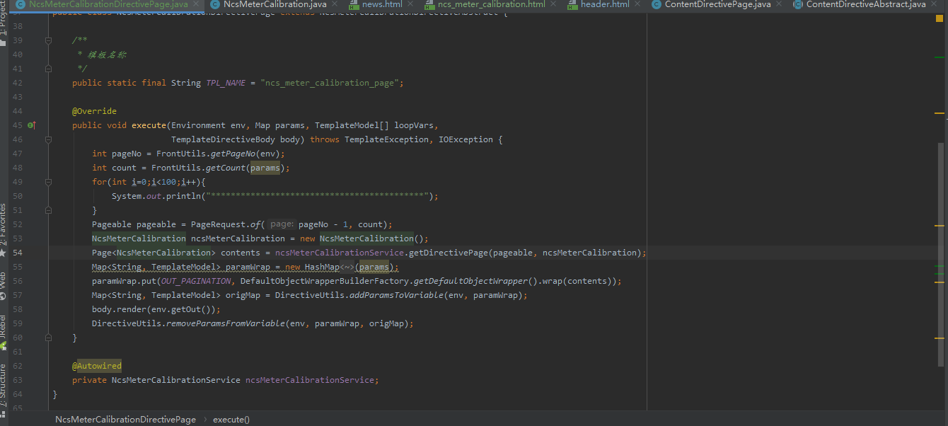Open the ContentDirectiveAbstract.java tab
This screenshot has width=948, height=426.
pyautogui.click(x=865, y=5)
